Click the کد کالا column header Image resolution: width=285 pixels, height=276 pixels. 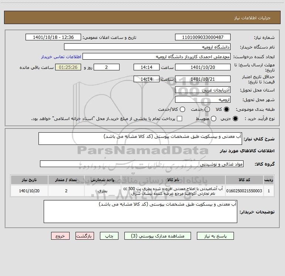[x=244, y=180]
